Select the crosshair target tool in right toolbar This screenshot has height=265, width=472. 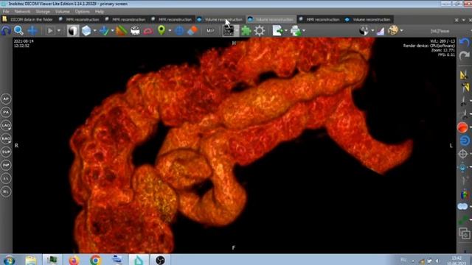click(x=463, y=154)
